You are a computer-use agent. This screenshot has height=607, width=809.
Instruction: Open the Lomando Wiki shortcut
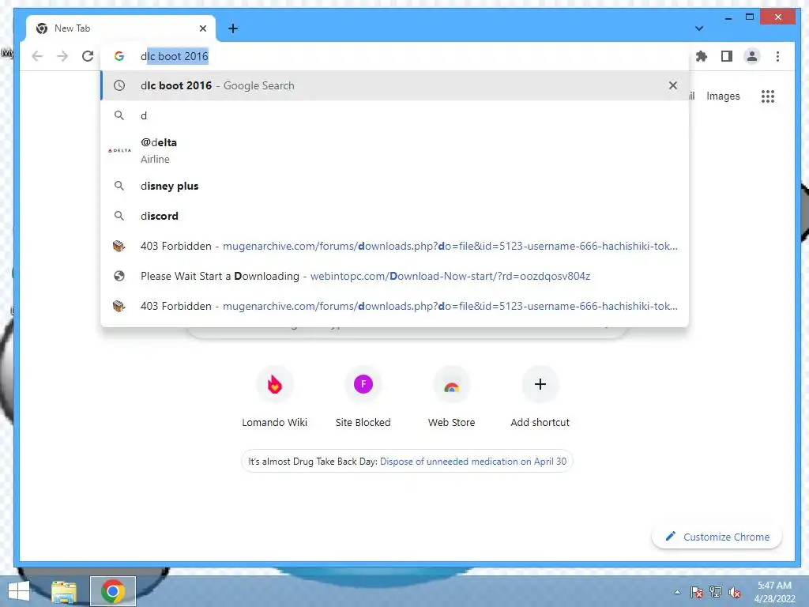(x=274, y=398)
